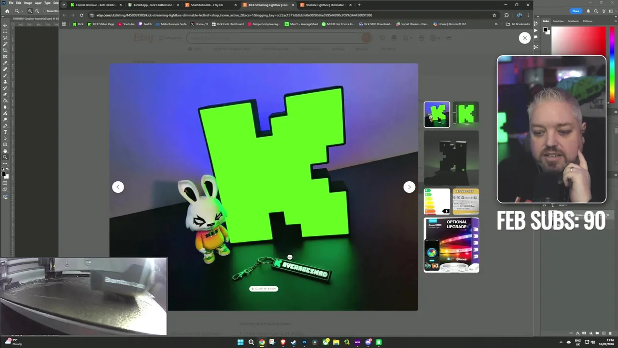Expand the hidden bookmarks overflow chevron
618x348 pixels.
[x=496, y=24]
